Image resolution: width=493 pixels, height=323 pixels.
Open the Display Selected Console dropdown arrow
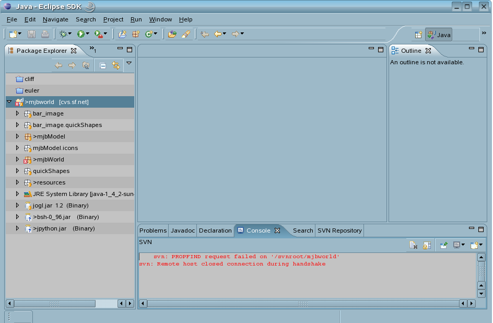463,245
